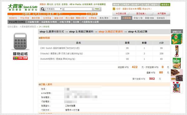Select the 3C數位 category tab
This screenshot has height=115, width=187.
click(x=115, y=18)
